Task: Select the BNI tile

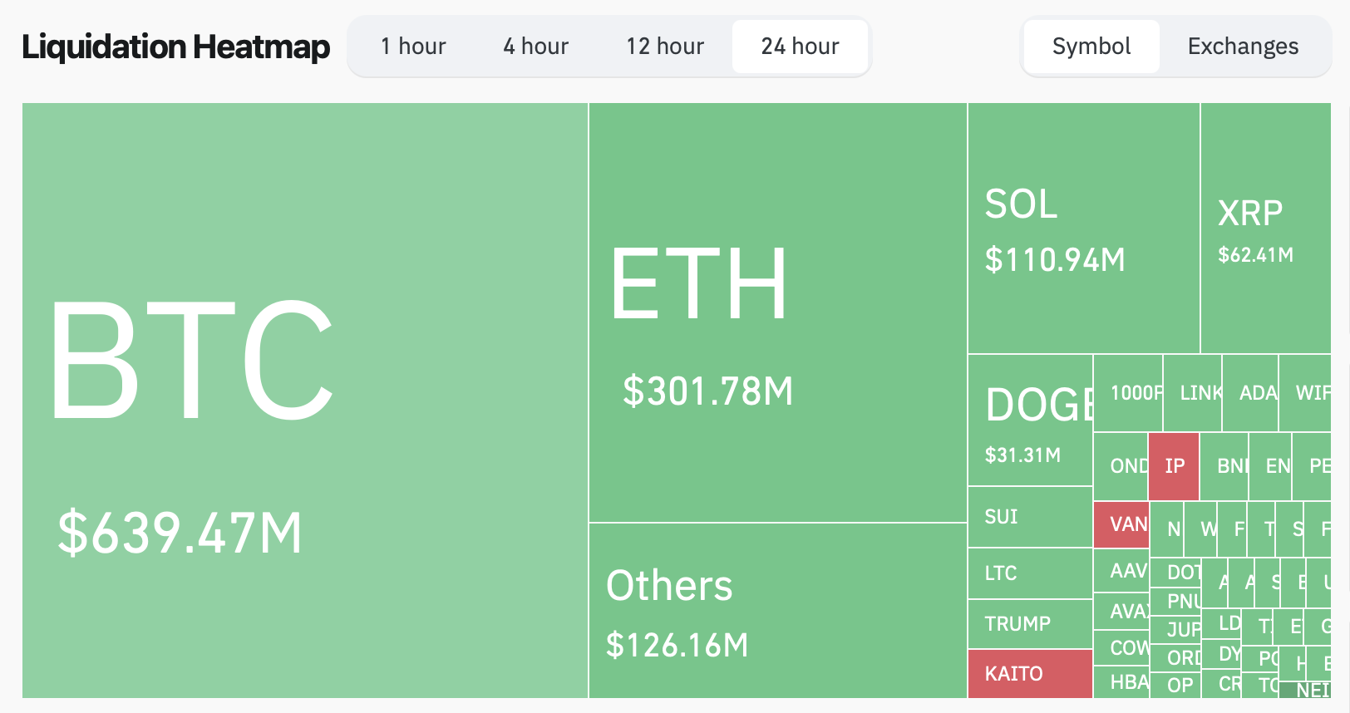Action: point(1224,466)
